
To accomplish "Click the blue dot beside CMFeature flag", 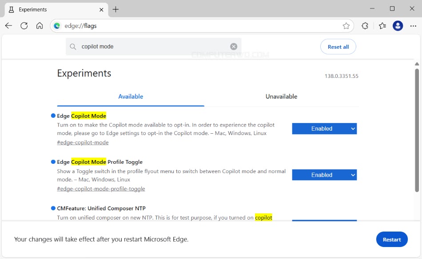I will tap(53, 208).
